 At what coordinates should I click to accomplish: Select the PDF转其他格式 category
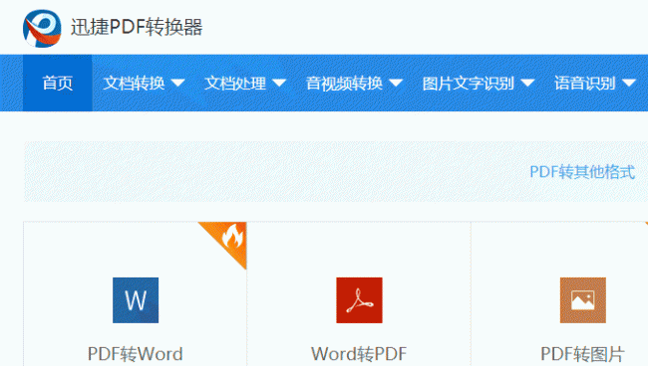tap(582, 172)
